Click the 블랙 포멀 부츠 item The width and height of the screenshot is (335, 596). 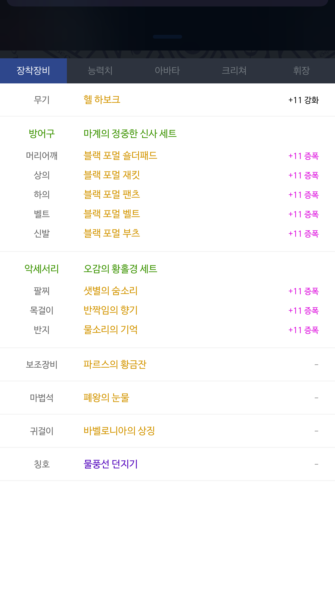(x=112, y=233)
